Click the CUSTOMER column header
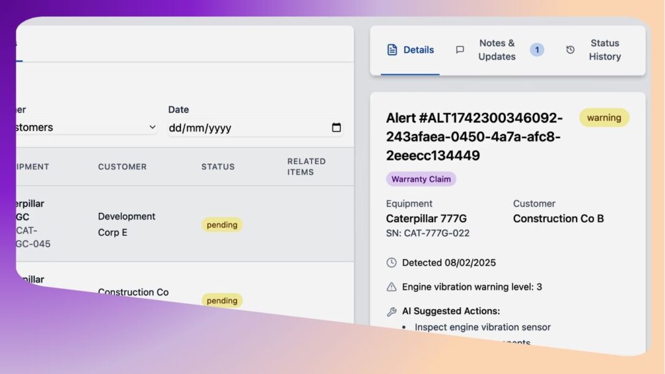The image size is (665, 374). click(122, 167)
